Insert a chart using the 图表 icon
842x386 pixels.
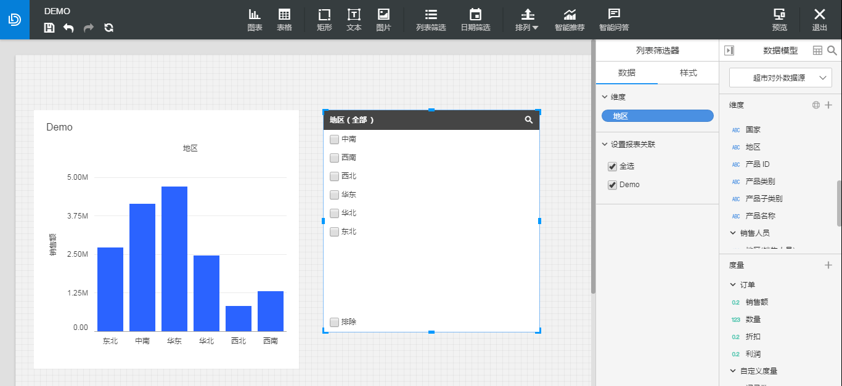(x=255, y=20)
